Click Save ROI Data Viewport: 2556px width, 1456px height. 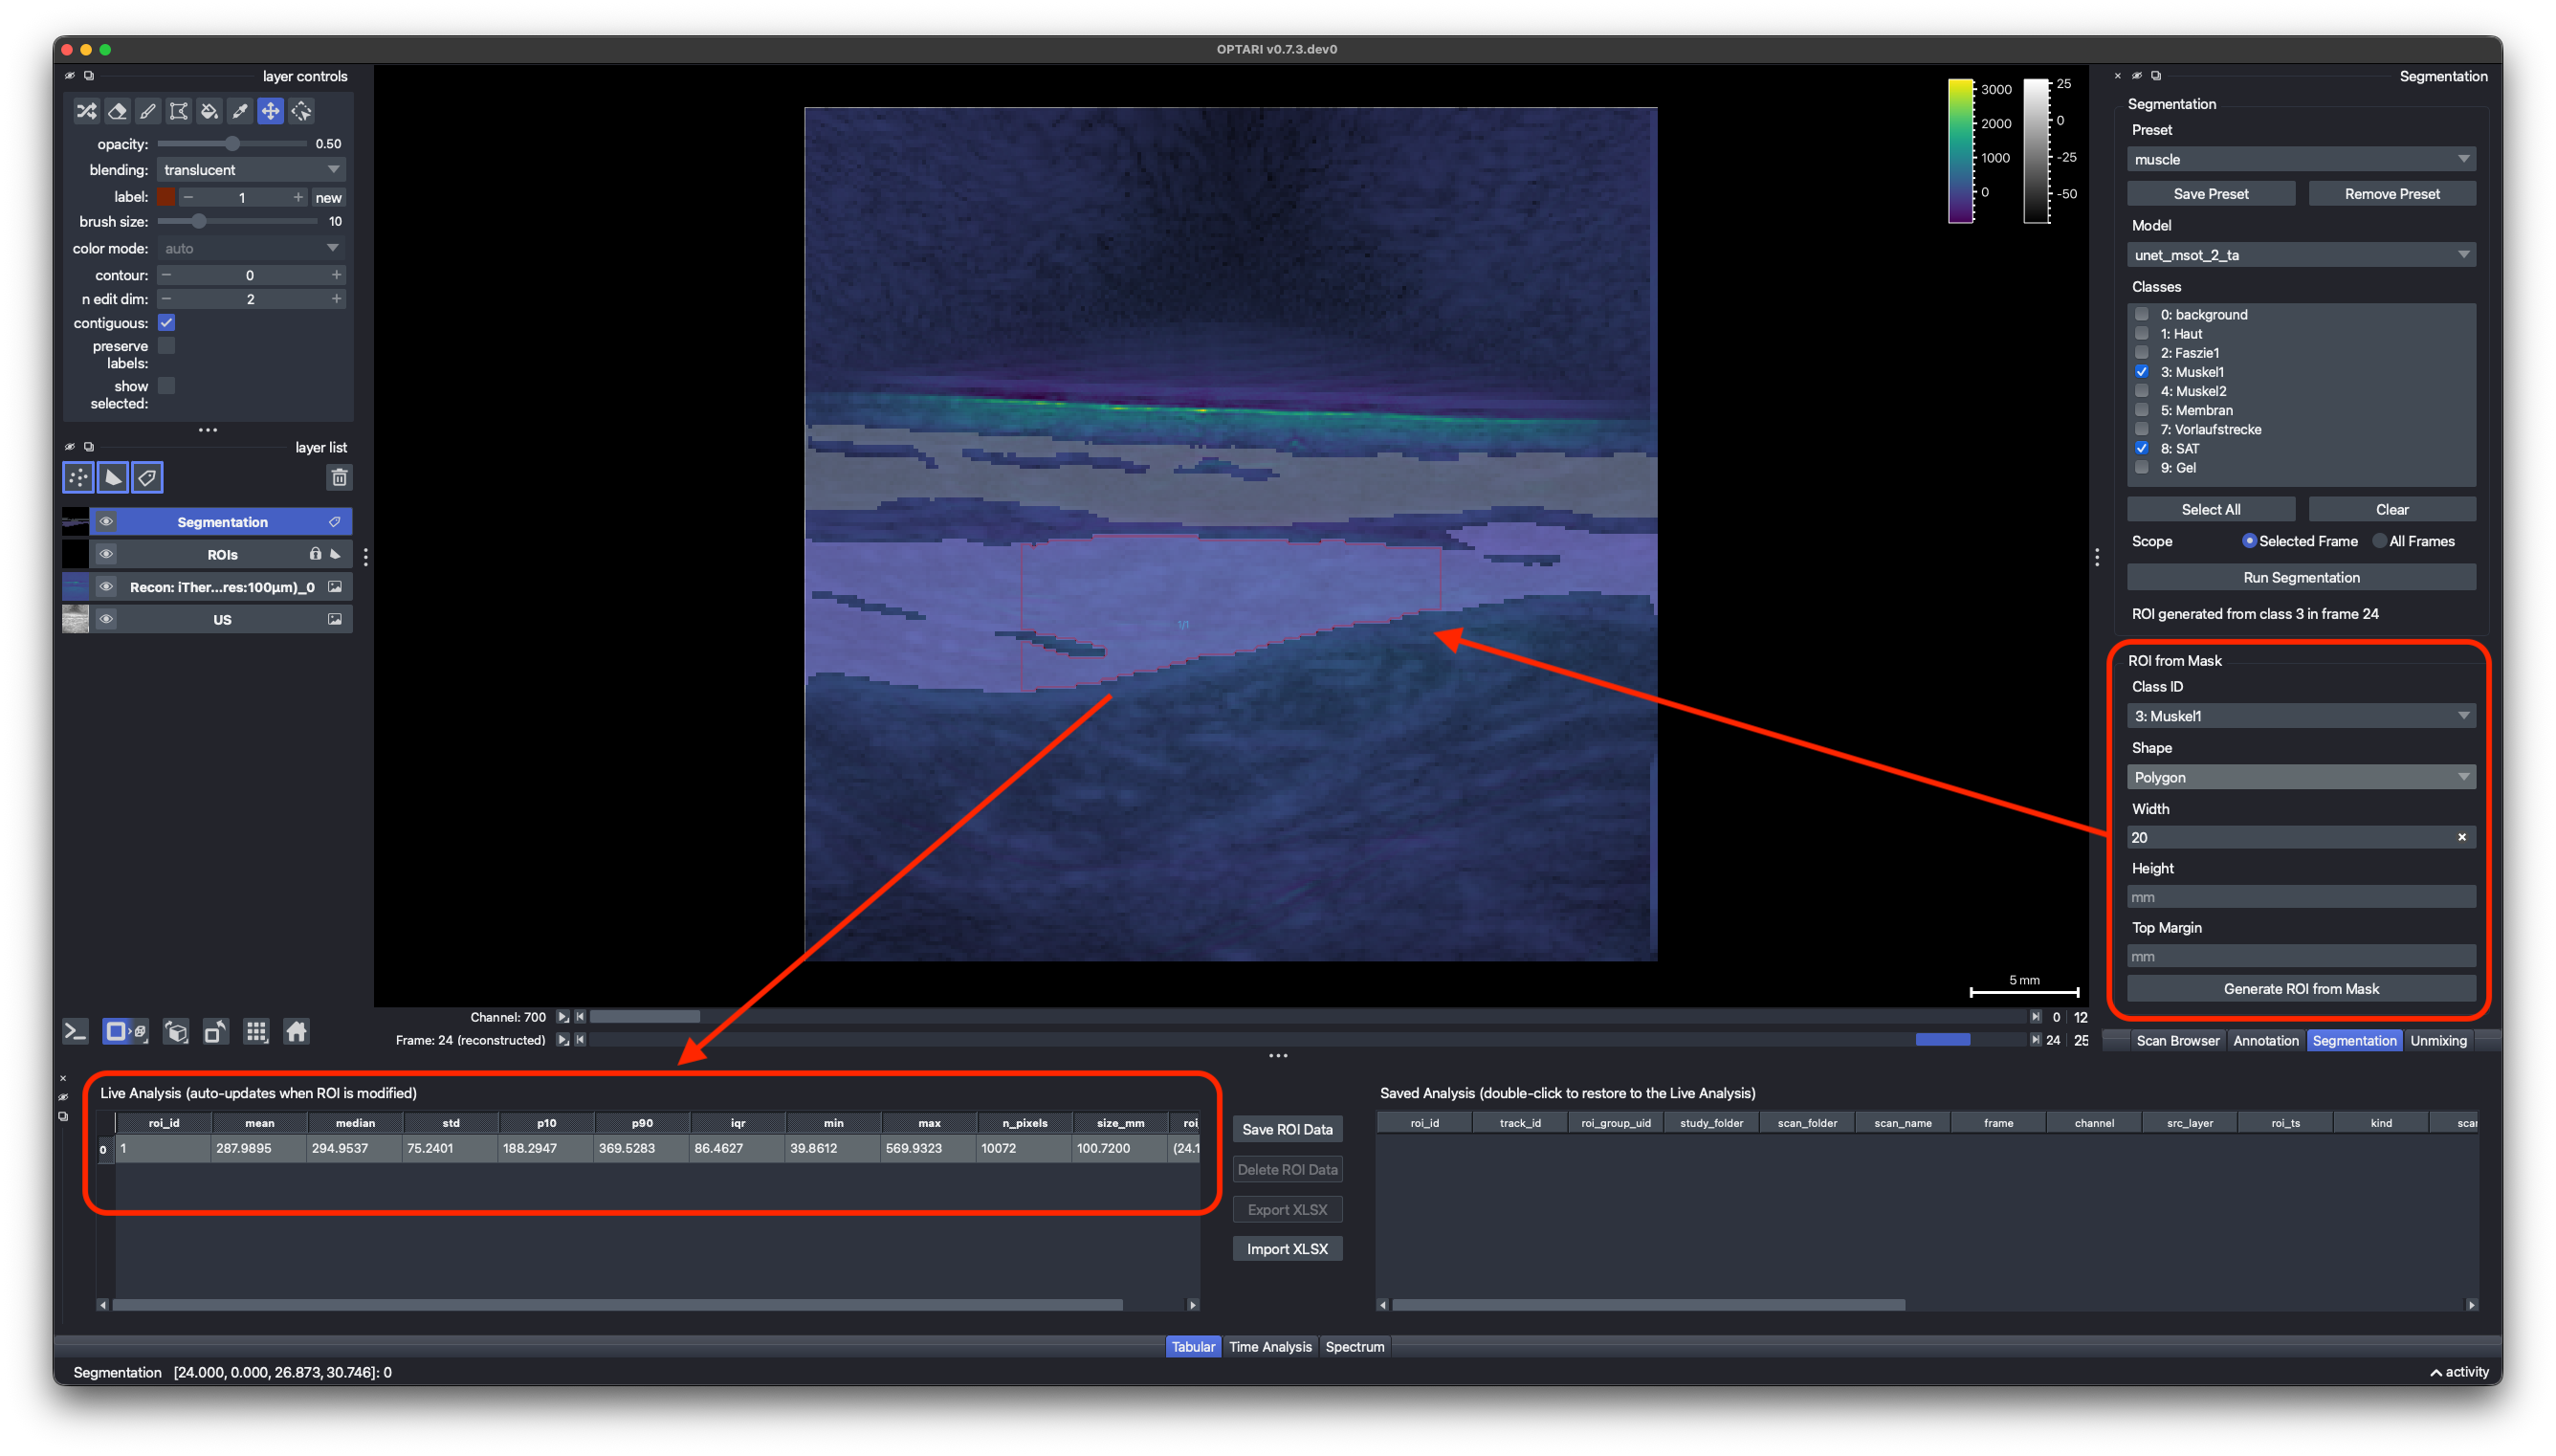coord(1288,1129)
